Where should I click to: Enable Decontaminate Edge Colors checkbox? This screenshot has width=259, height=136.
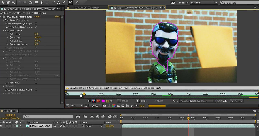point(36,89)
